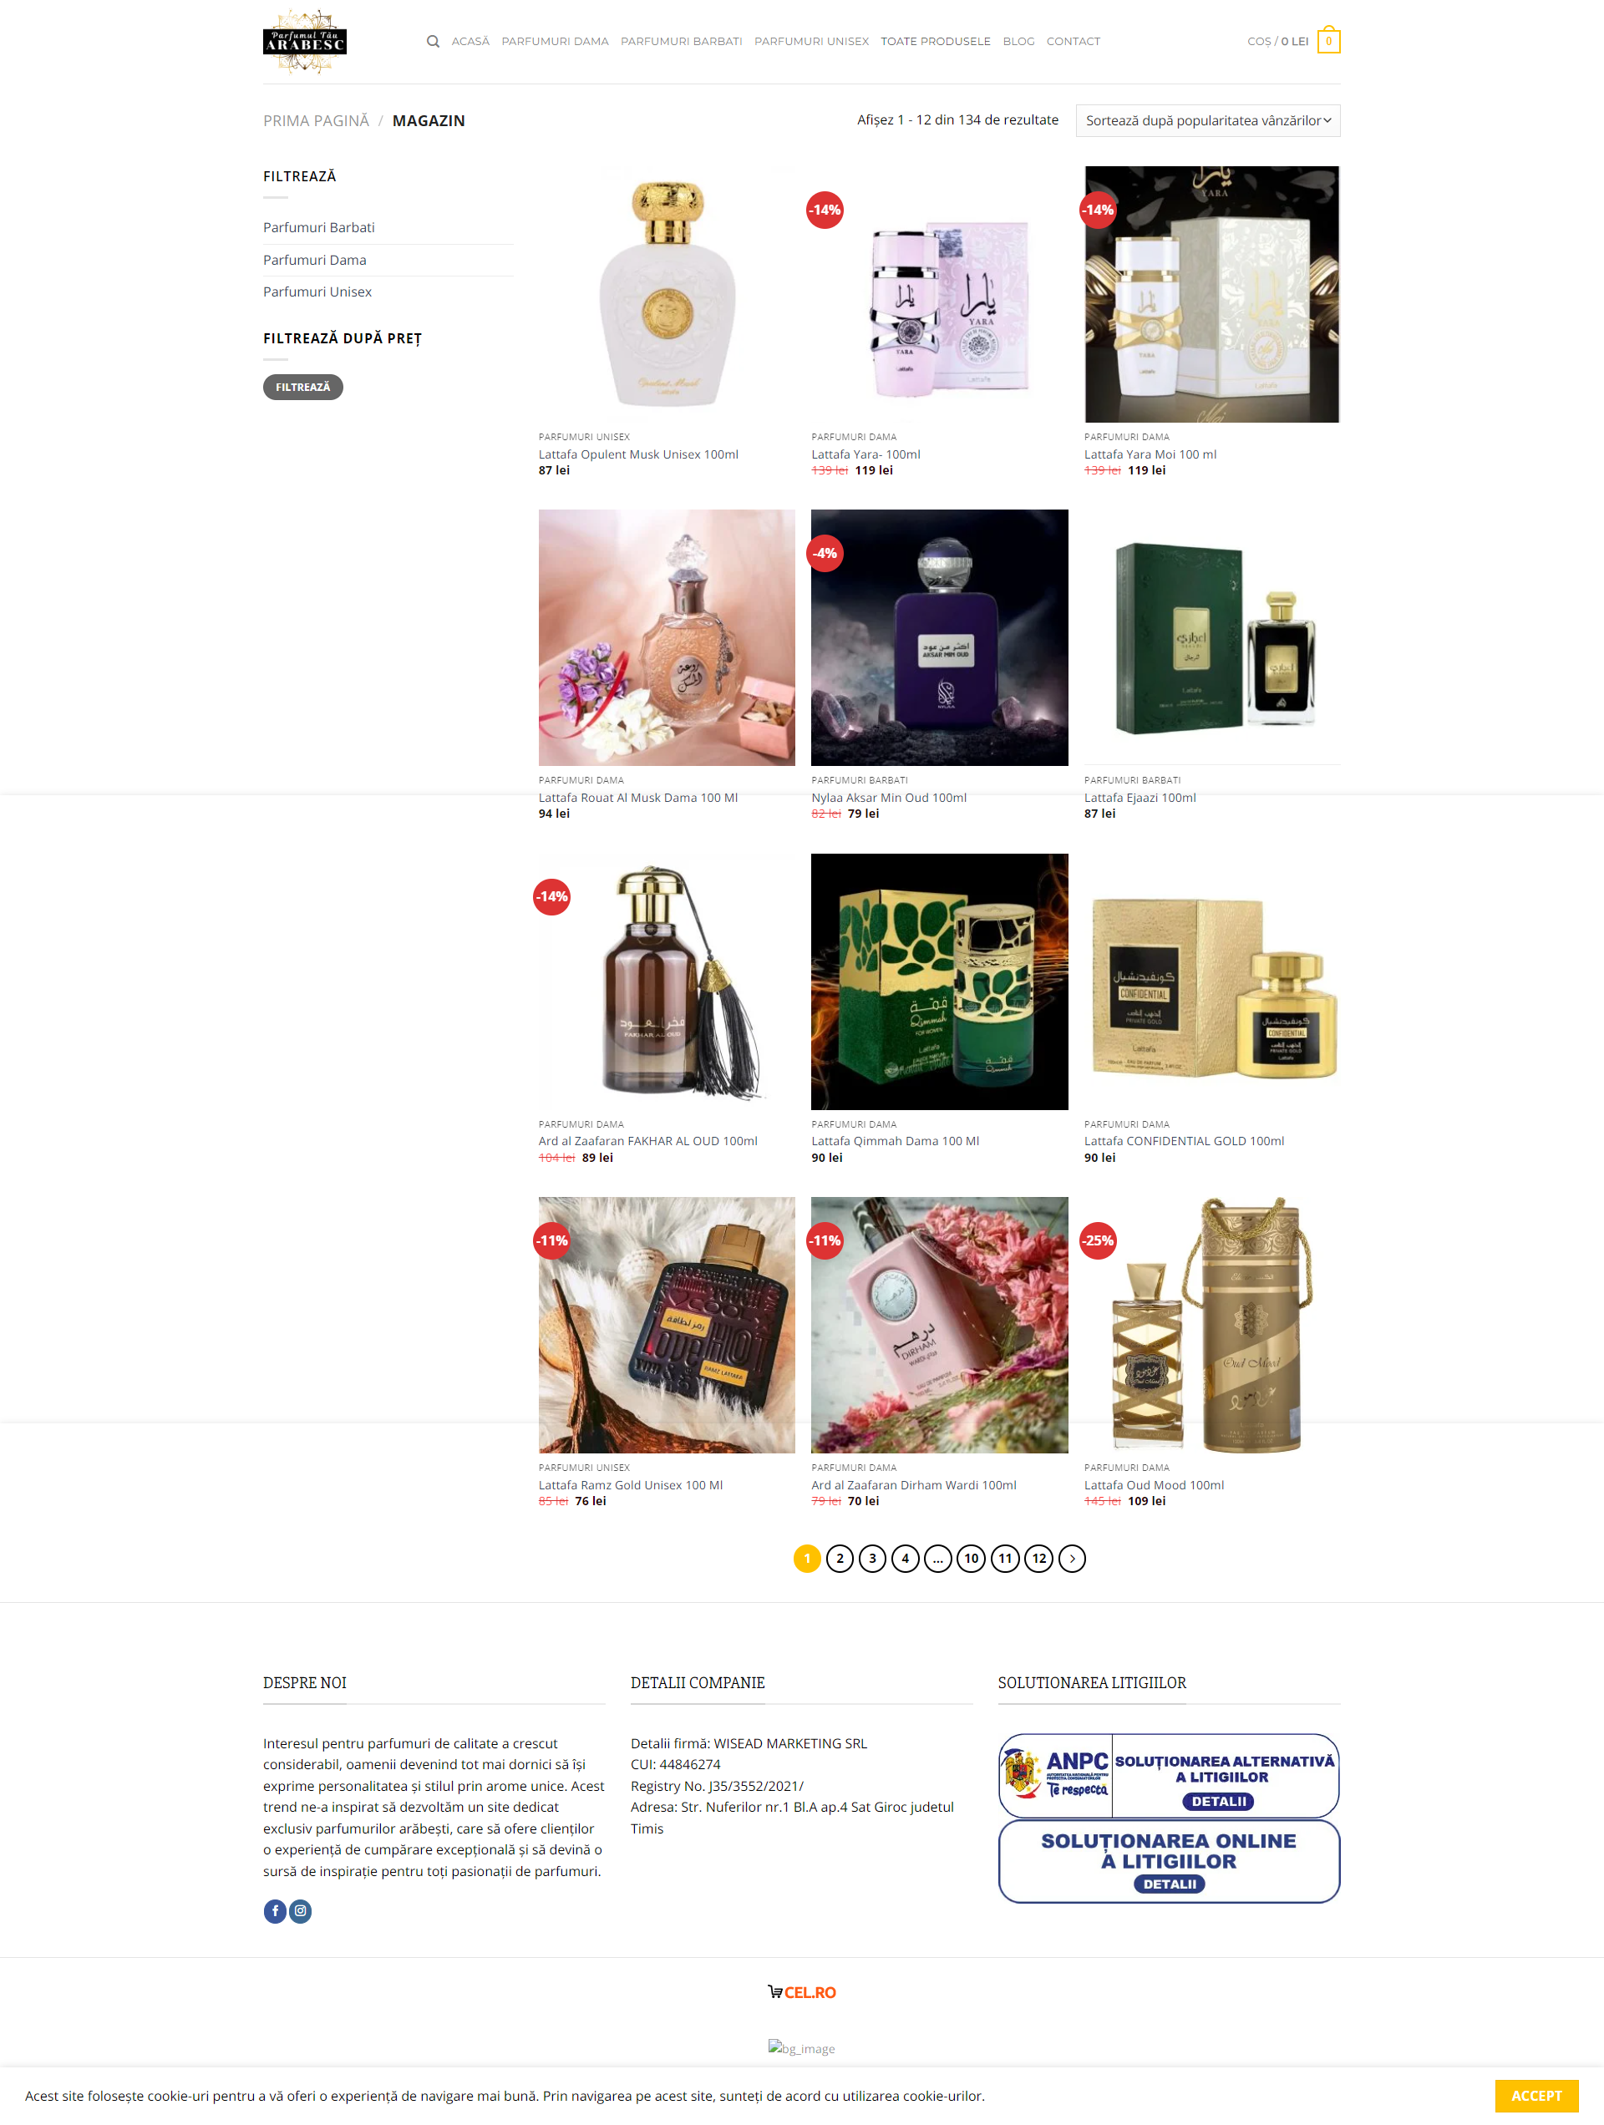Visit the Instagram profile icon
1604x2125 pixels.
pos(301,1911)
